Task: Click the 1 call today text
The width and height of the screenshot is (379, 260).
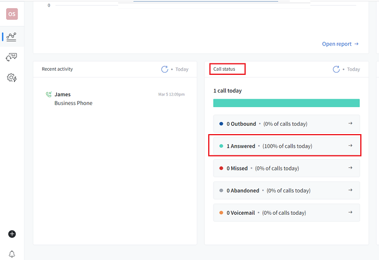Action: (x=228, y=91)
